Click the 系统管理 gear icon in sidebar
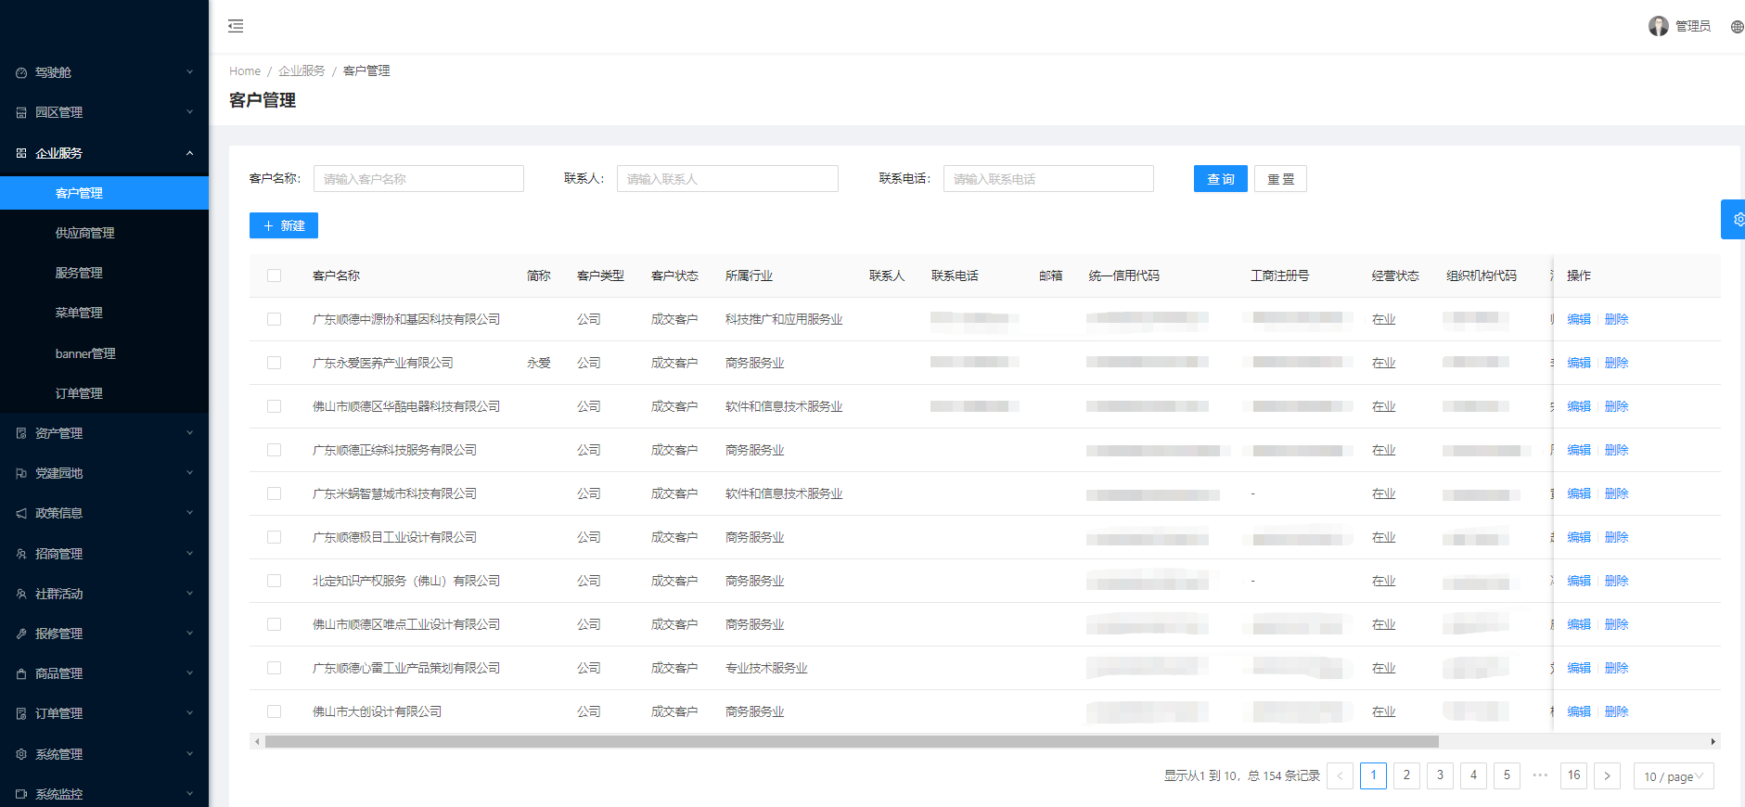Screen dimensions: 1745x807 click(x=21, y=754)
